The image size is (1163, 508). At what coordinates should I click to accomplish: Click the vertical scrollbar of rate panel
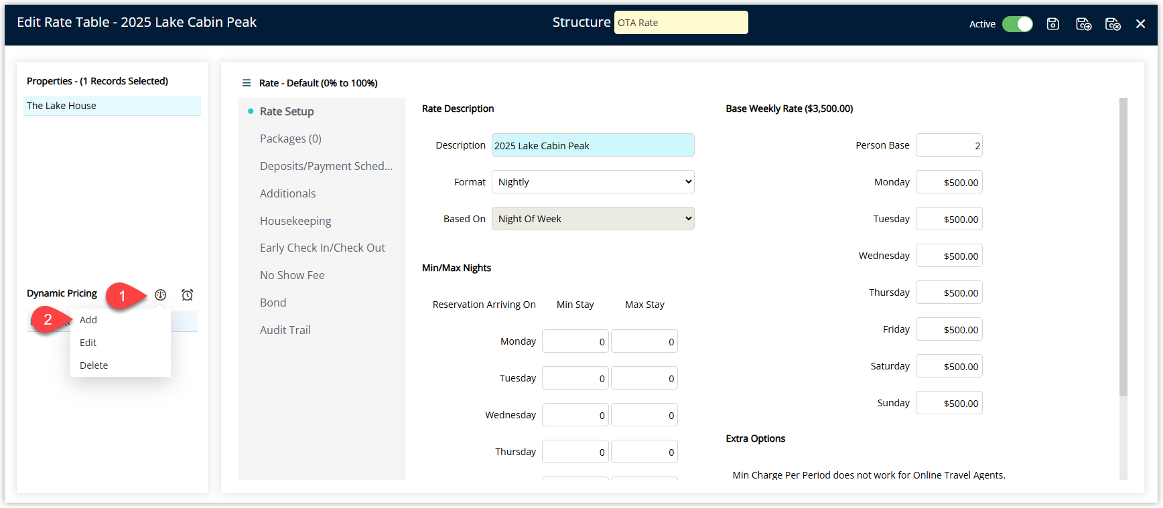click(x=1123, y=248)
